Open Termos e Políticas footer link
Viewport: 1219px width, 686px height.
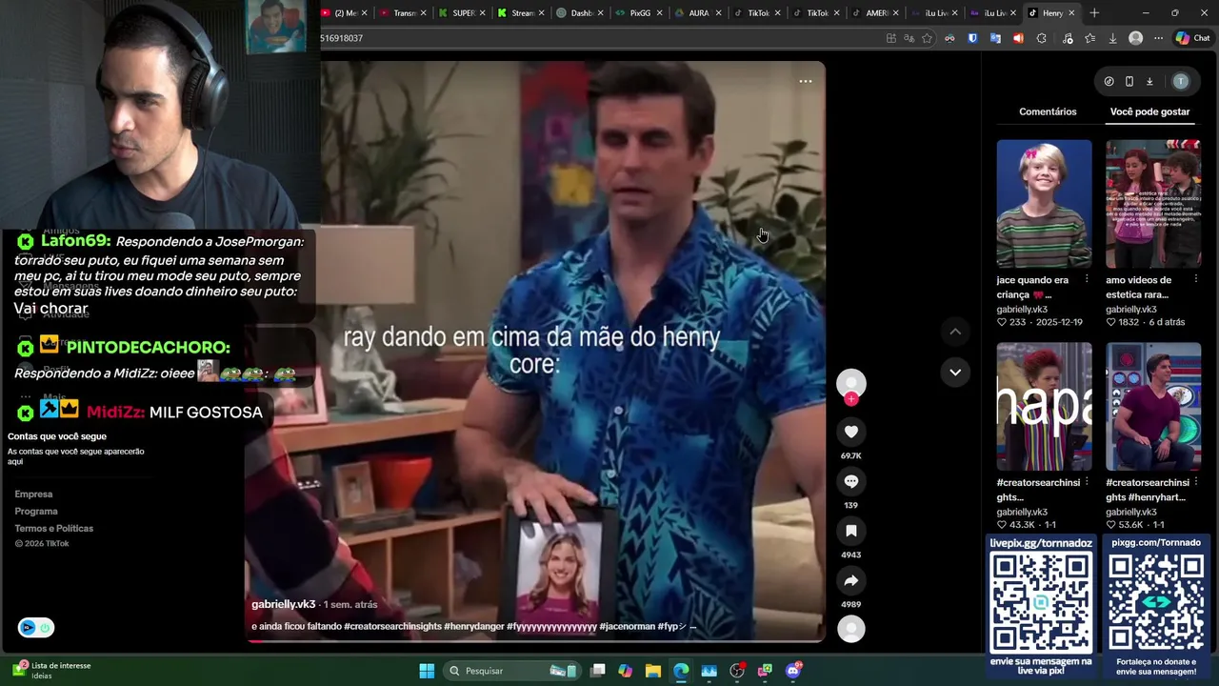53,528
